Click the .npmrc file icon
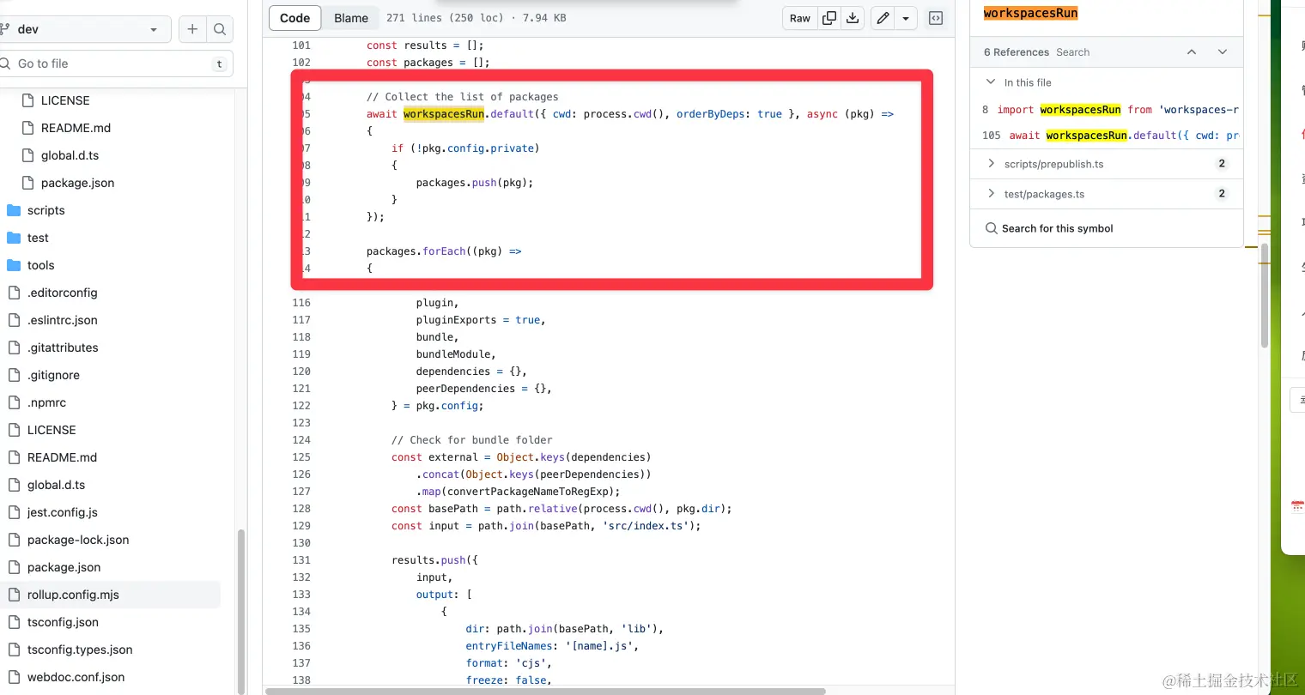 click(14, 402)
